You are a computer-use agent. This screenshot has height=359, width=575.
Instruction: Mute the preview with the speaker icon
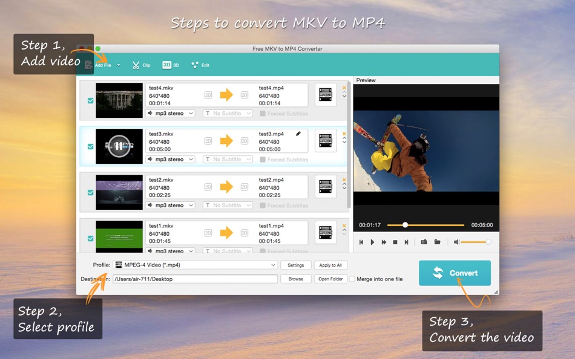tap(456, 242)
